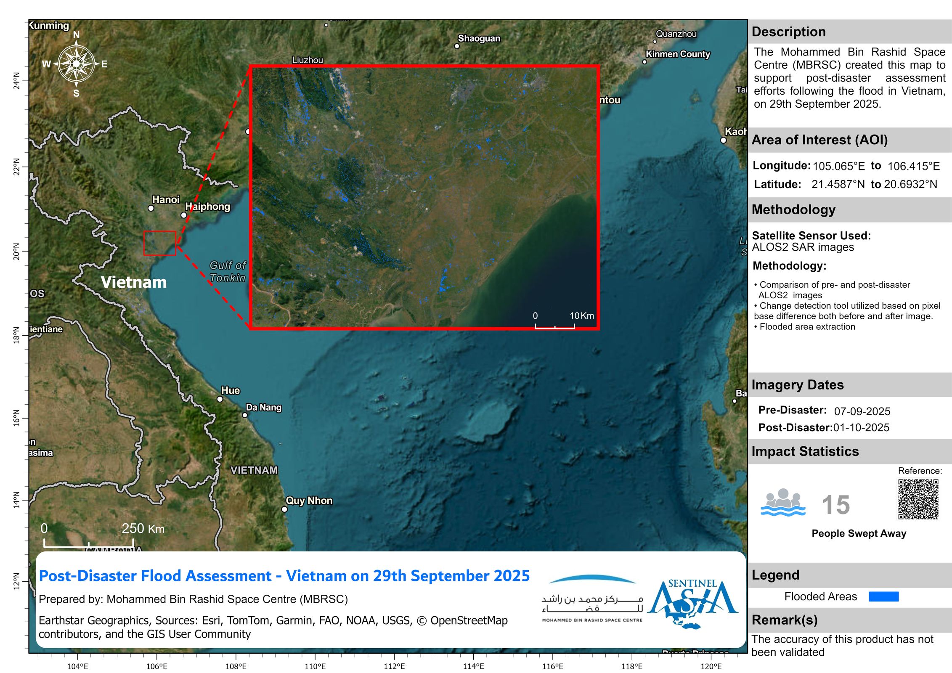Click the small red AOI rectangle near Haiphong

coord(159,243)
